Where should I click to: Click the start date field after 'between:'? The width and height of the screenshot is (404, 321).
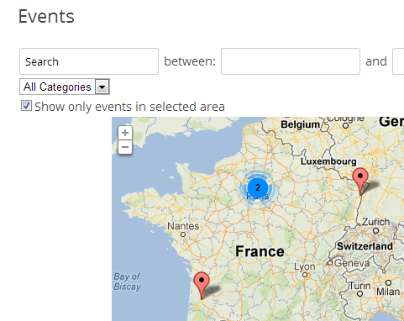click(x=291, y=61)
